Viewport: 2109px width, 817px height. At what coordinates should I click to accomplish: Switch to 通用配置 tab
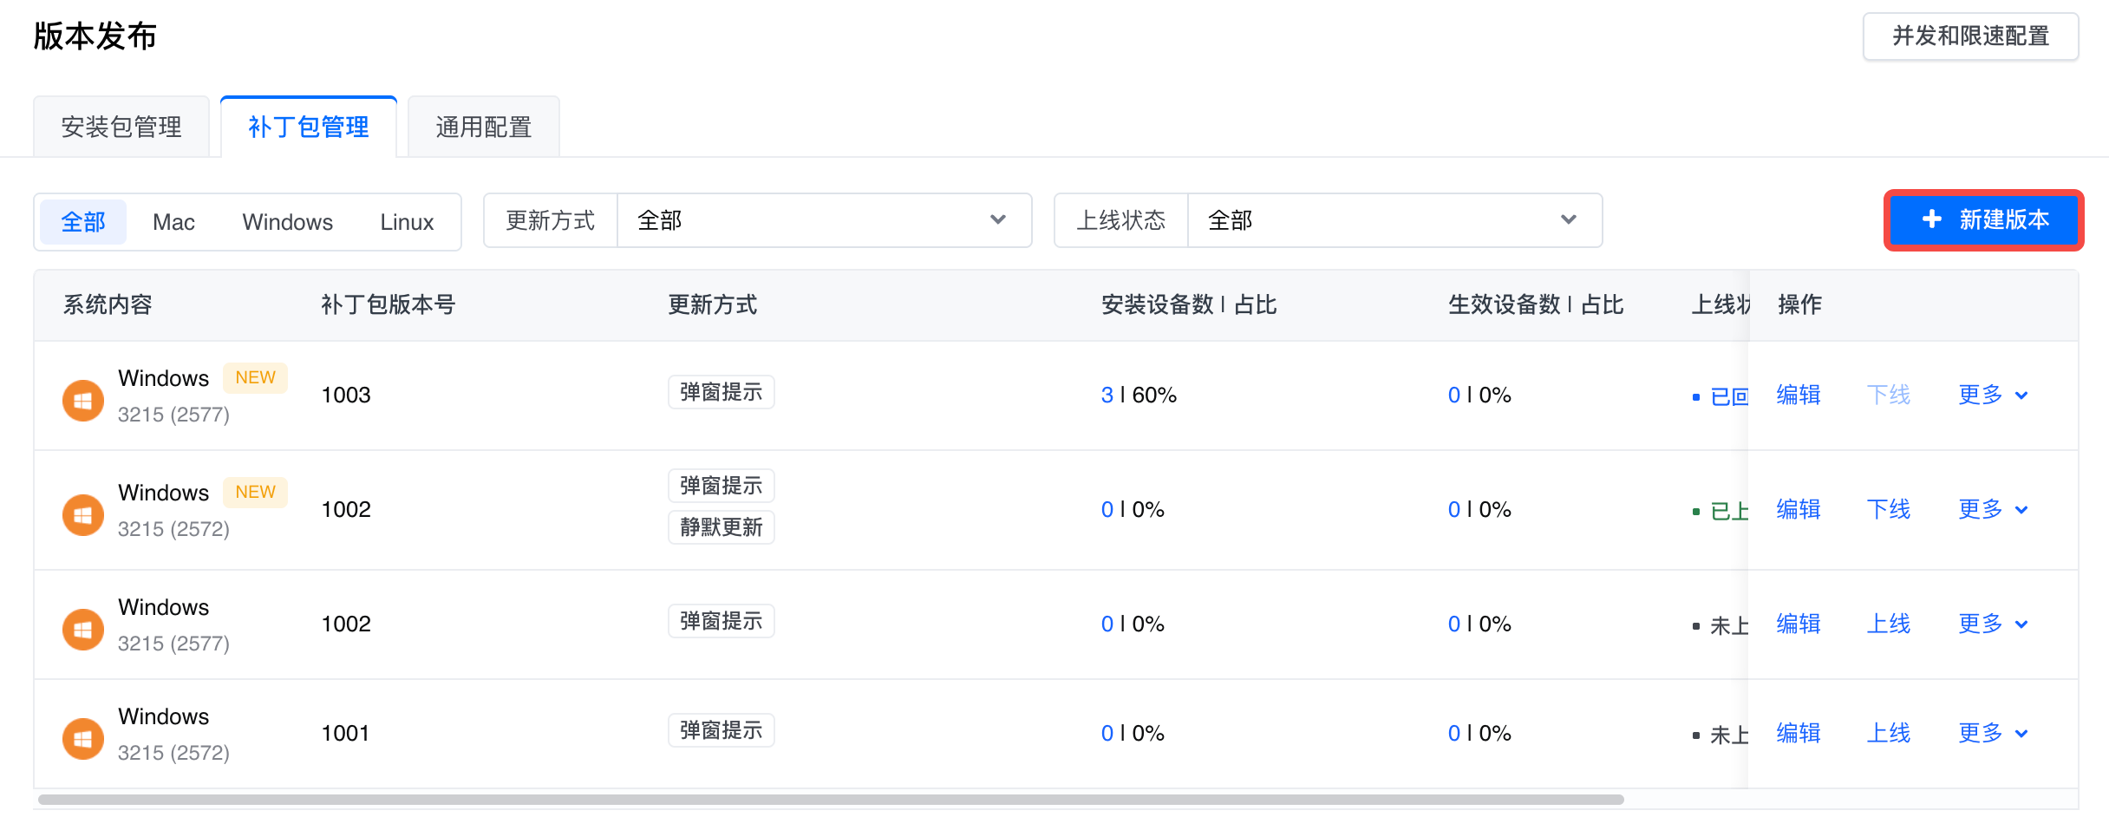pyautogui.click(x=483, y=127)
